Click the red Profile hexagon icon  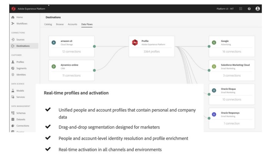[x=135, y=43]
